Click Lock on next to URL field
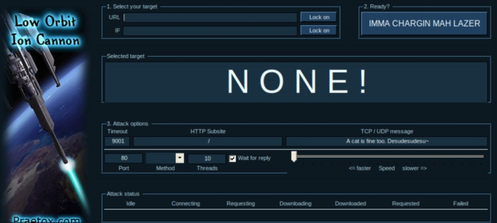This screenshot has height=223, width=497. 319,17
